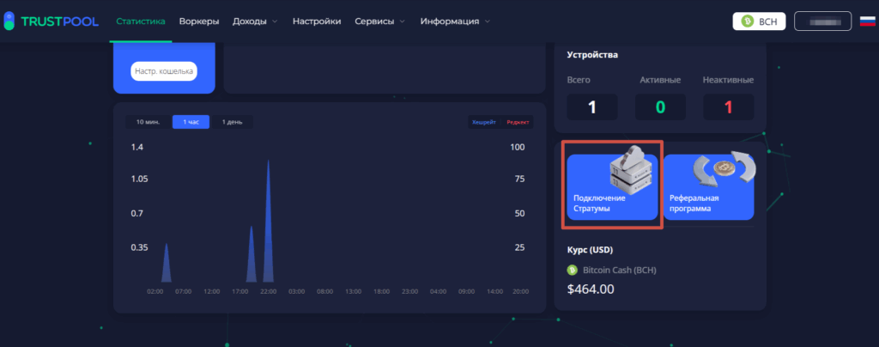Click the BCH logo in the coin selector

click(x=749, y=21)
